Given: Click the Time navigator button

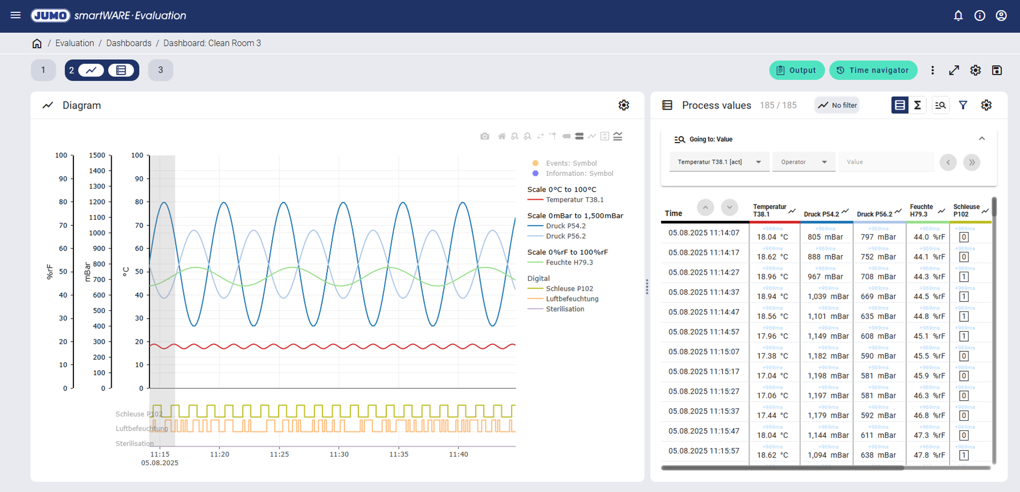Looking at the screenshot, I should (x=873, y=70).
